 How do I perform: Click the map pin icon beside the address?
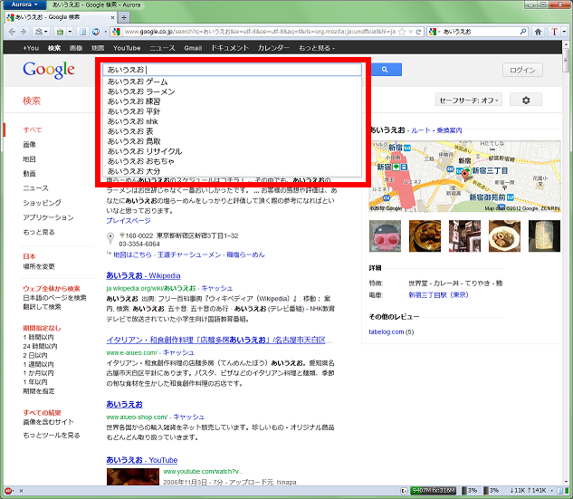tap(110, 238)
